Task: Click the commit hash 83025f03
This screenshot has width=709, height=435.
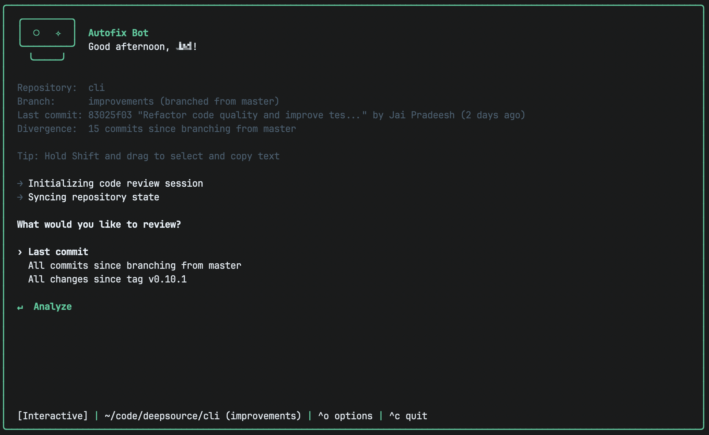Action: 110,115
